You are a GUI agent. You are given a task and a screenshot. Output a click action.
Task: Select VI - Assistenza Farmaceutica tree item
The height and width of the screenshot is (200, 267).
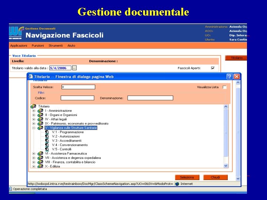pyautogui.click(x=66, y=154)
